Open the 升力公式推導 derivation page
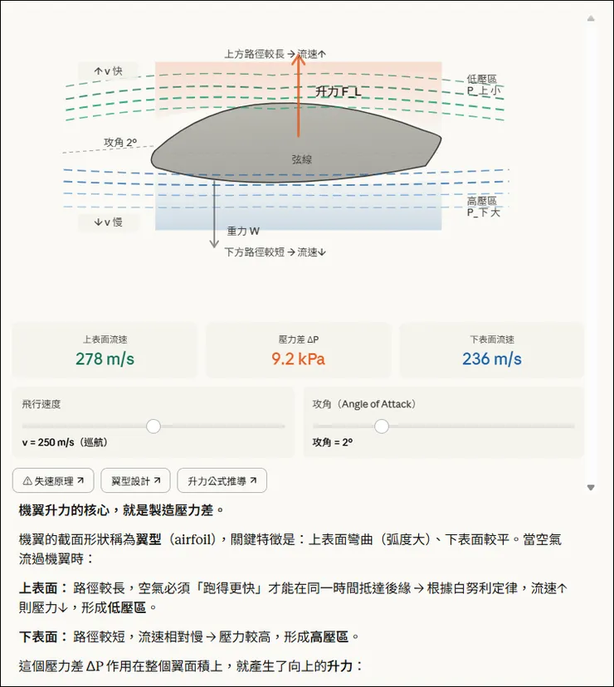 [222, 480]
